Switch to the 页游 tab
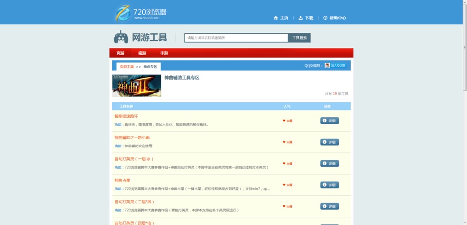 [120, 53]
